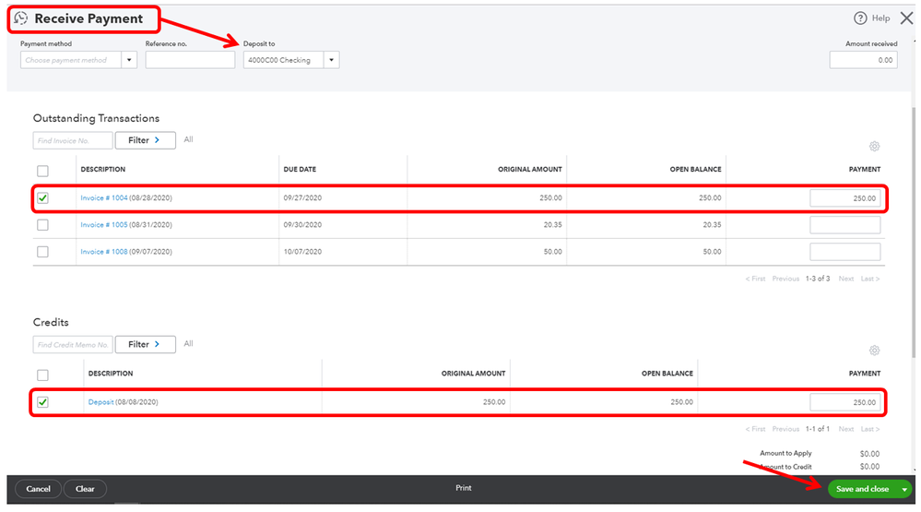Click the payment field for Invoice # 1008
921x512 pixels.
tap(844, 252)
